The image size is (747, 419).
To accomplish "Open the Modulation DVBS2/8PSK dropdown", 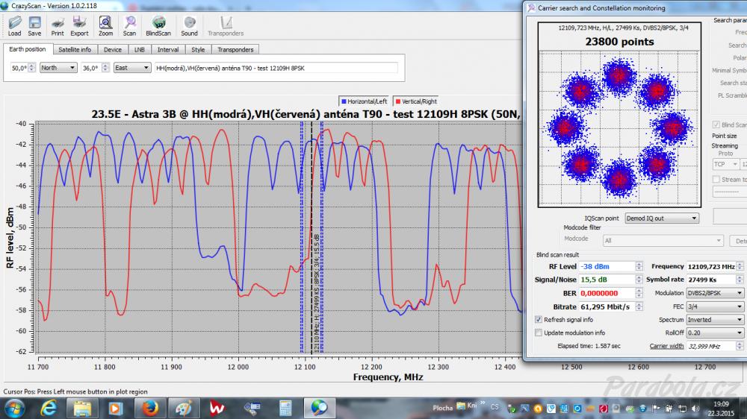I will point(715,293).
